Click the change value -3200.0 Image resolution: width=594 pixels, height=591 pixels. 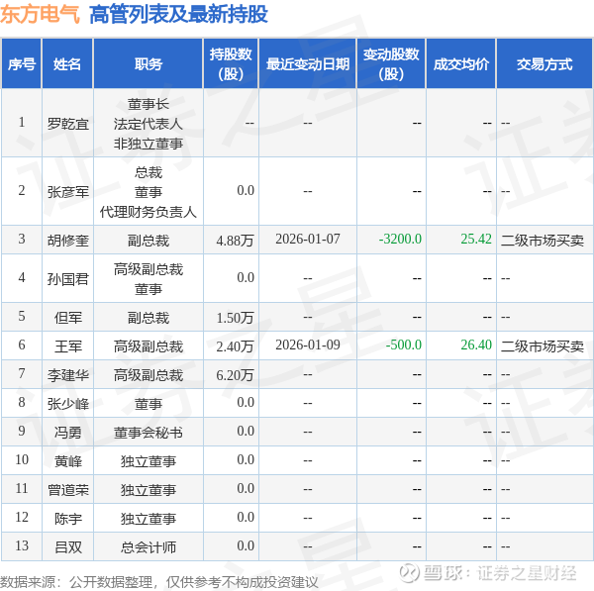coord(400,239)
